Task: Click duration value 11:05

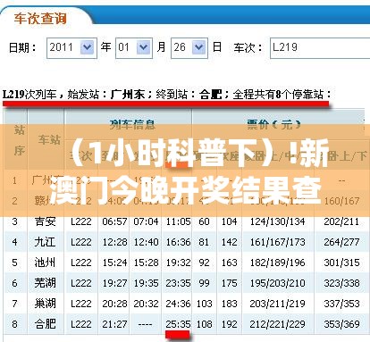Action: coord(178,221)
